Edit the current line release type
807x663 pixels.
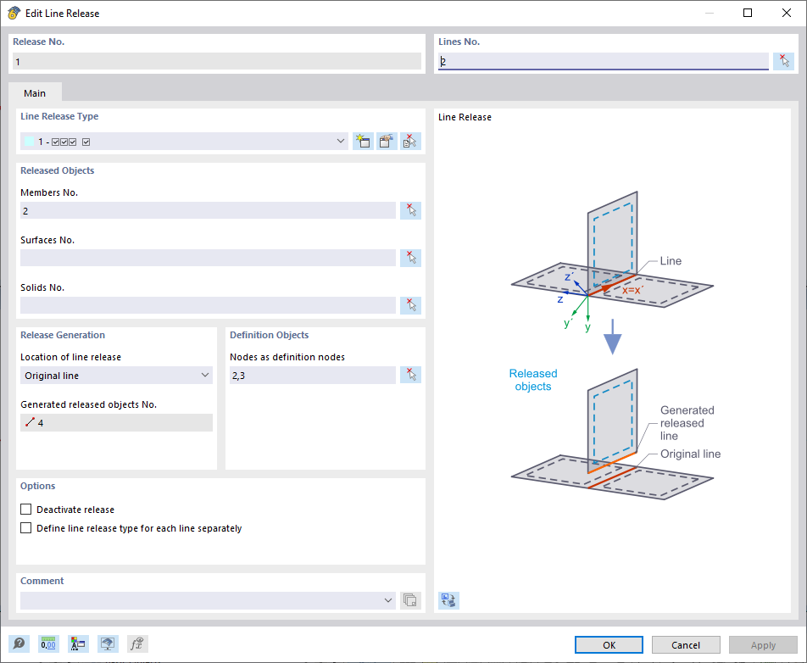click(x=386, y=141)
